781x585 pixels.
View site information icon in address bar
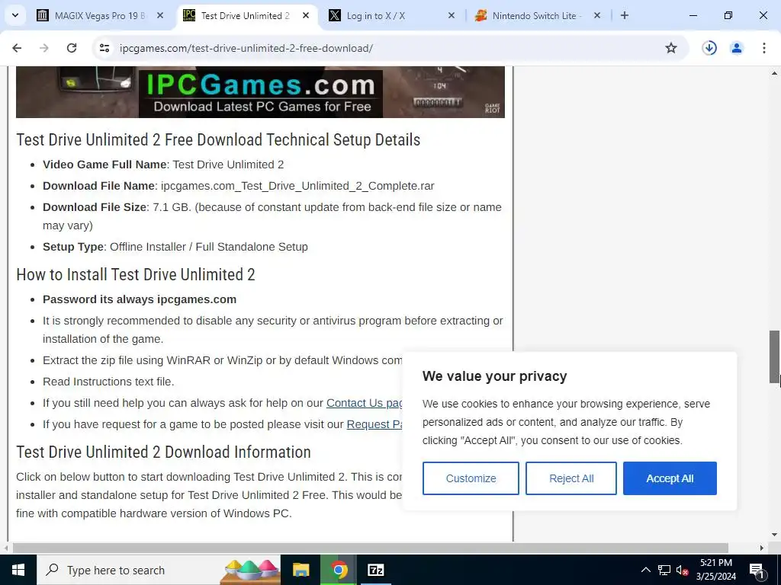tap(104, 48)
